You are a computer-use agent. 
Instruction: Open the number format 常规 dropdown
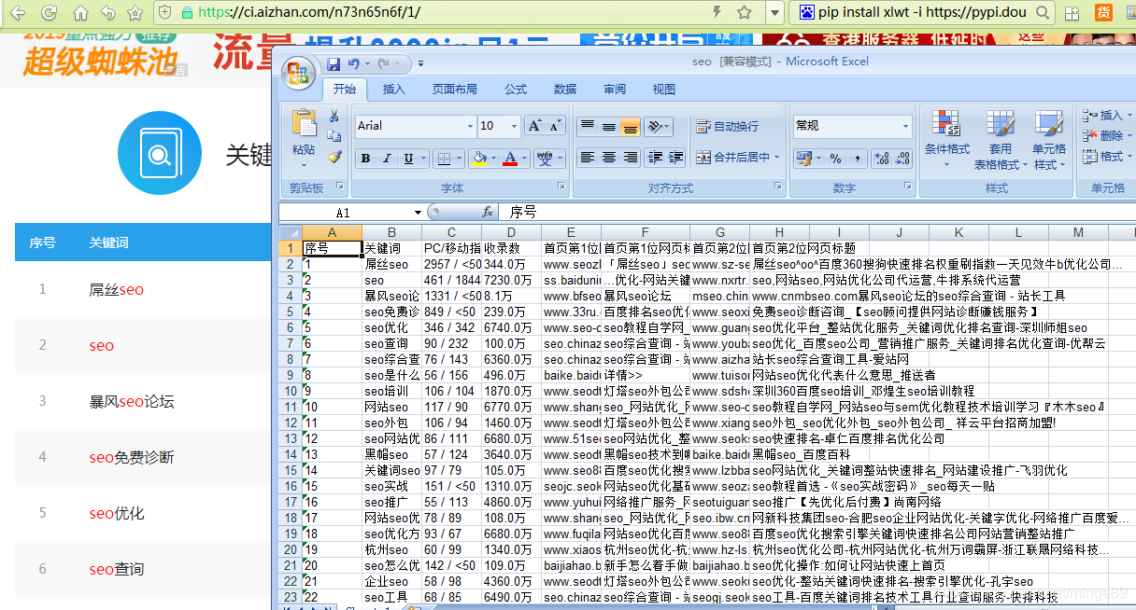point(905,126)
